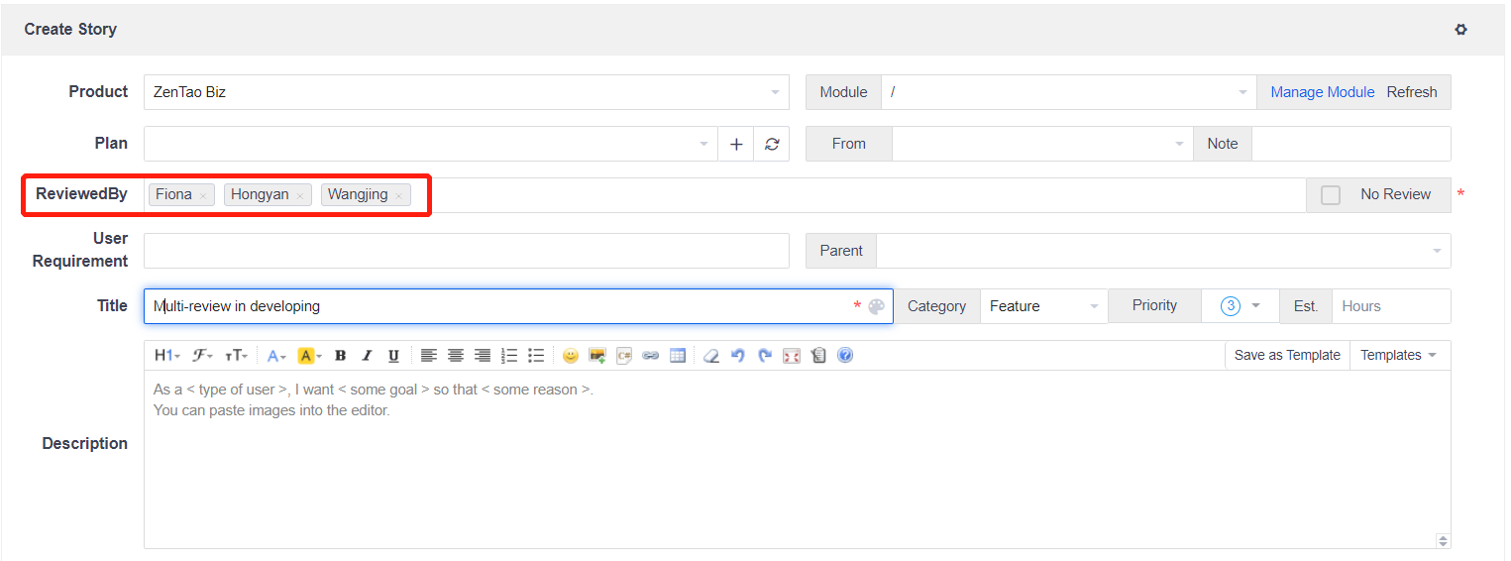
Task: Open the Priority dropdown
Action: click(1240, 306)
